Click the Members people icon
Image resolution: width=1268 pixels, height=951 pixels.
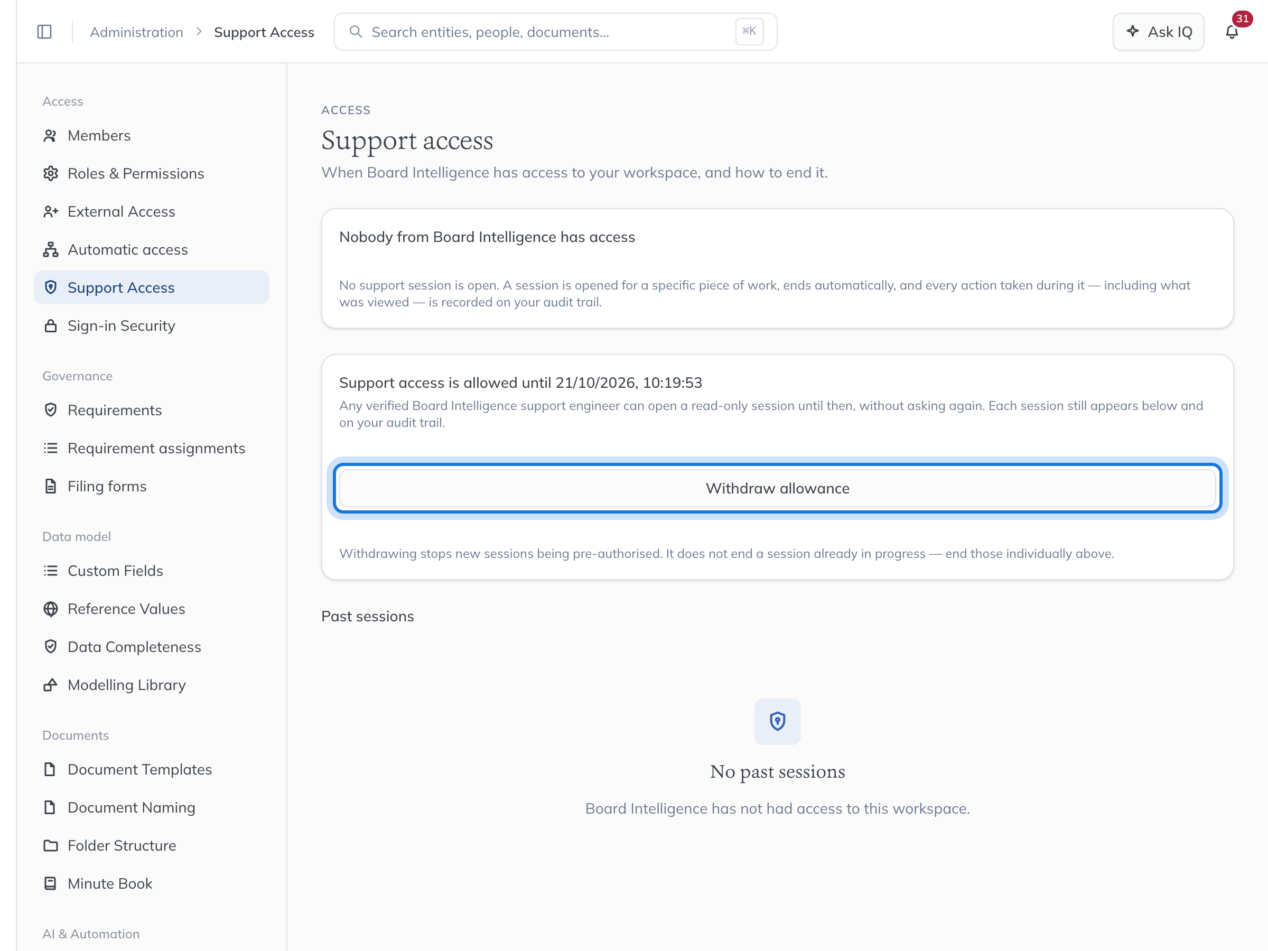[50, 135]
